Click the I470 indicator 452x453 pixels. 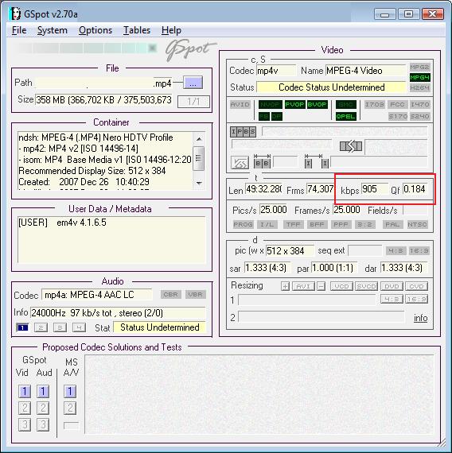coord(420,104)
